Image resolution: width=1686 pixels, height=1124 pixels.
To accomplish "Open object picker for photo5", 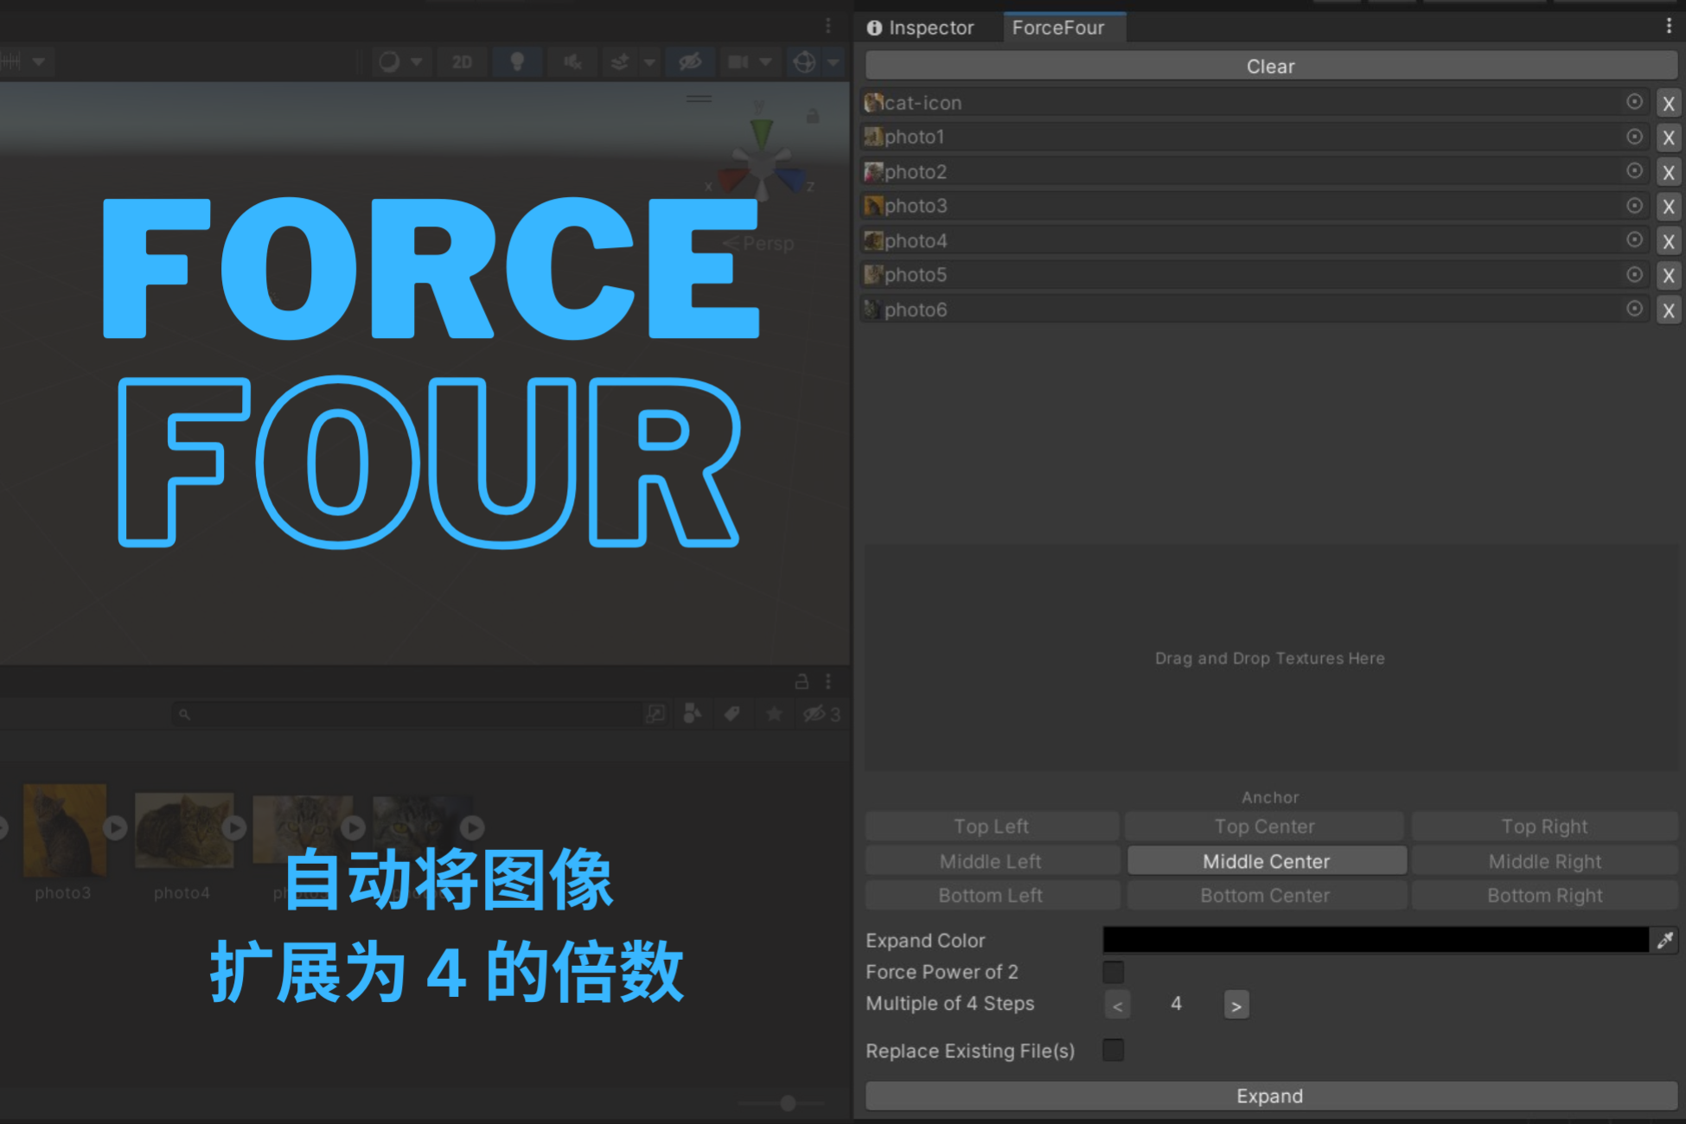I will (x=1634, y=274).
